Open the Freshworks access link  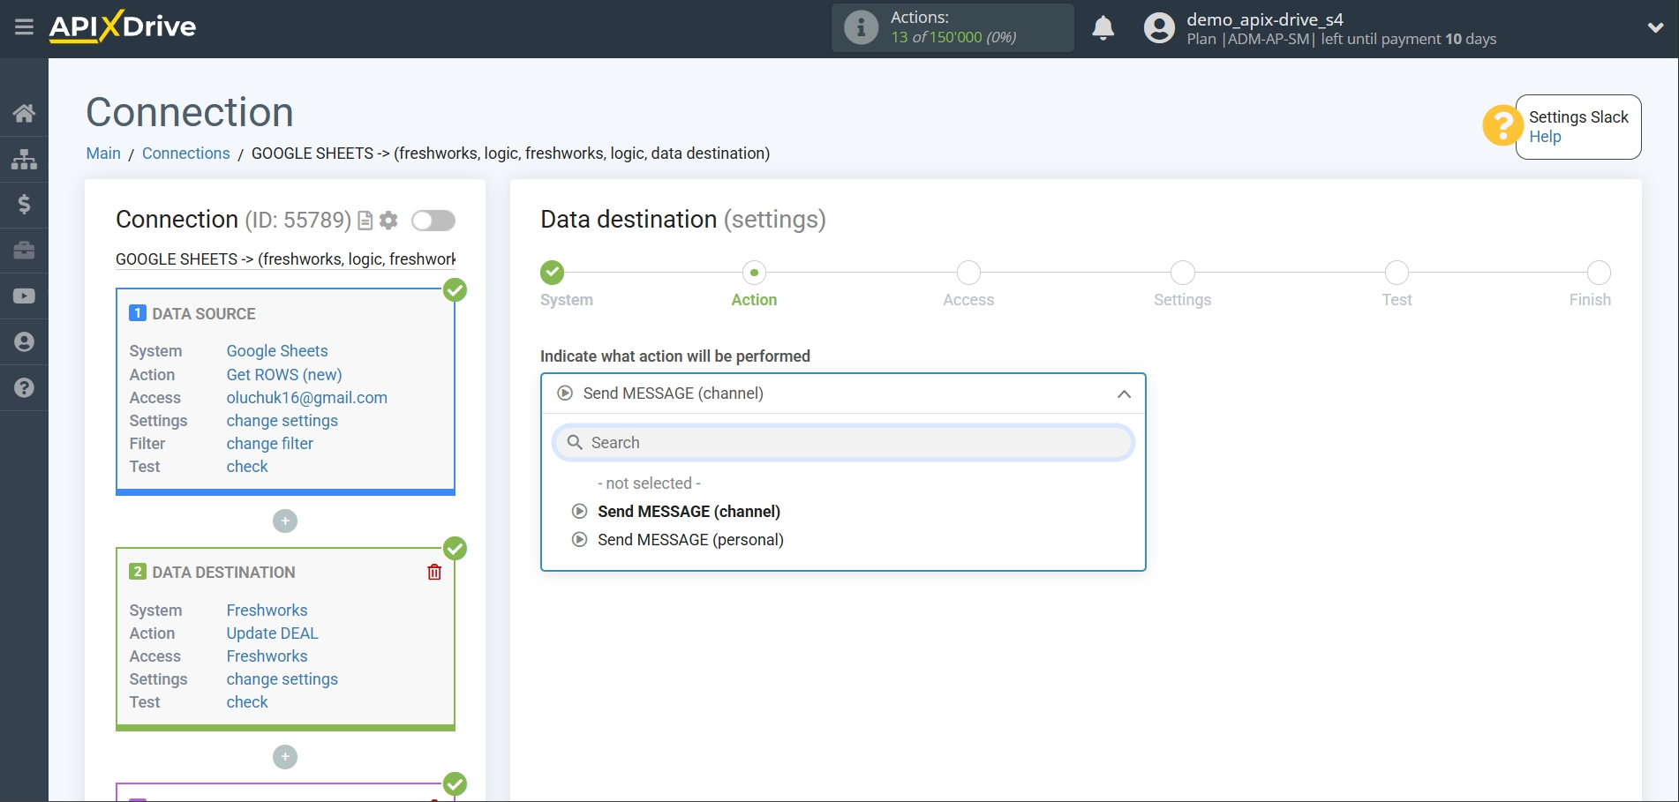267,656
